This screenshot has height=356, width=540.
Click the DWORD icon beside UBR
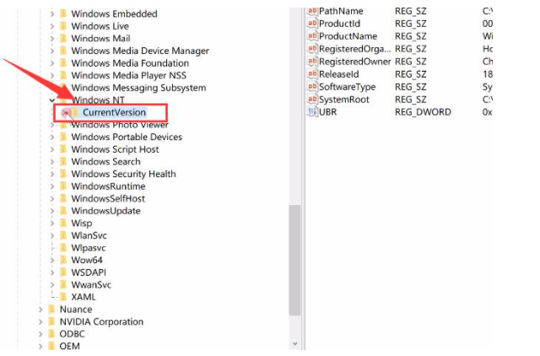[311, 112]
